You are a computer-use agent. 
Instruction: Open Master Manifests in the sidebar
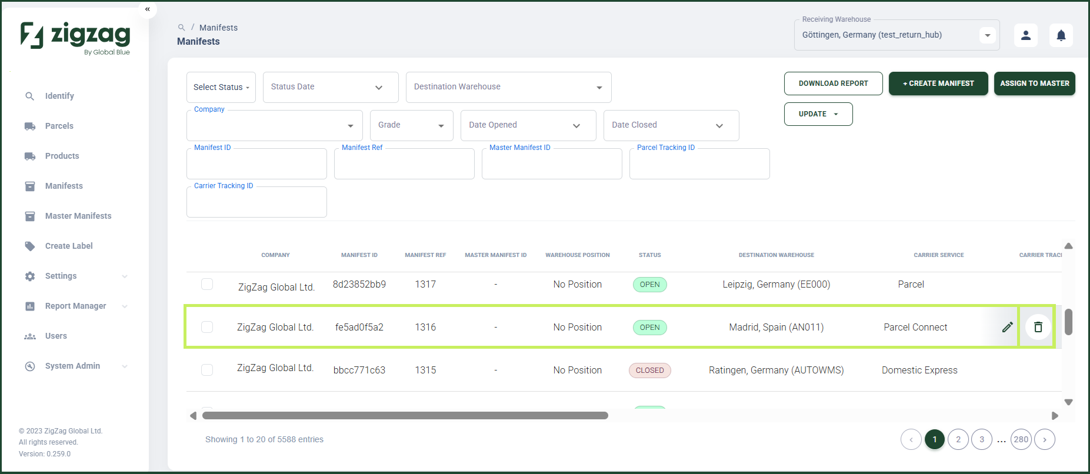tap(78, 216)
